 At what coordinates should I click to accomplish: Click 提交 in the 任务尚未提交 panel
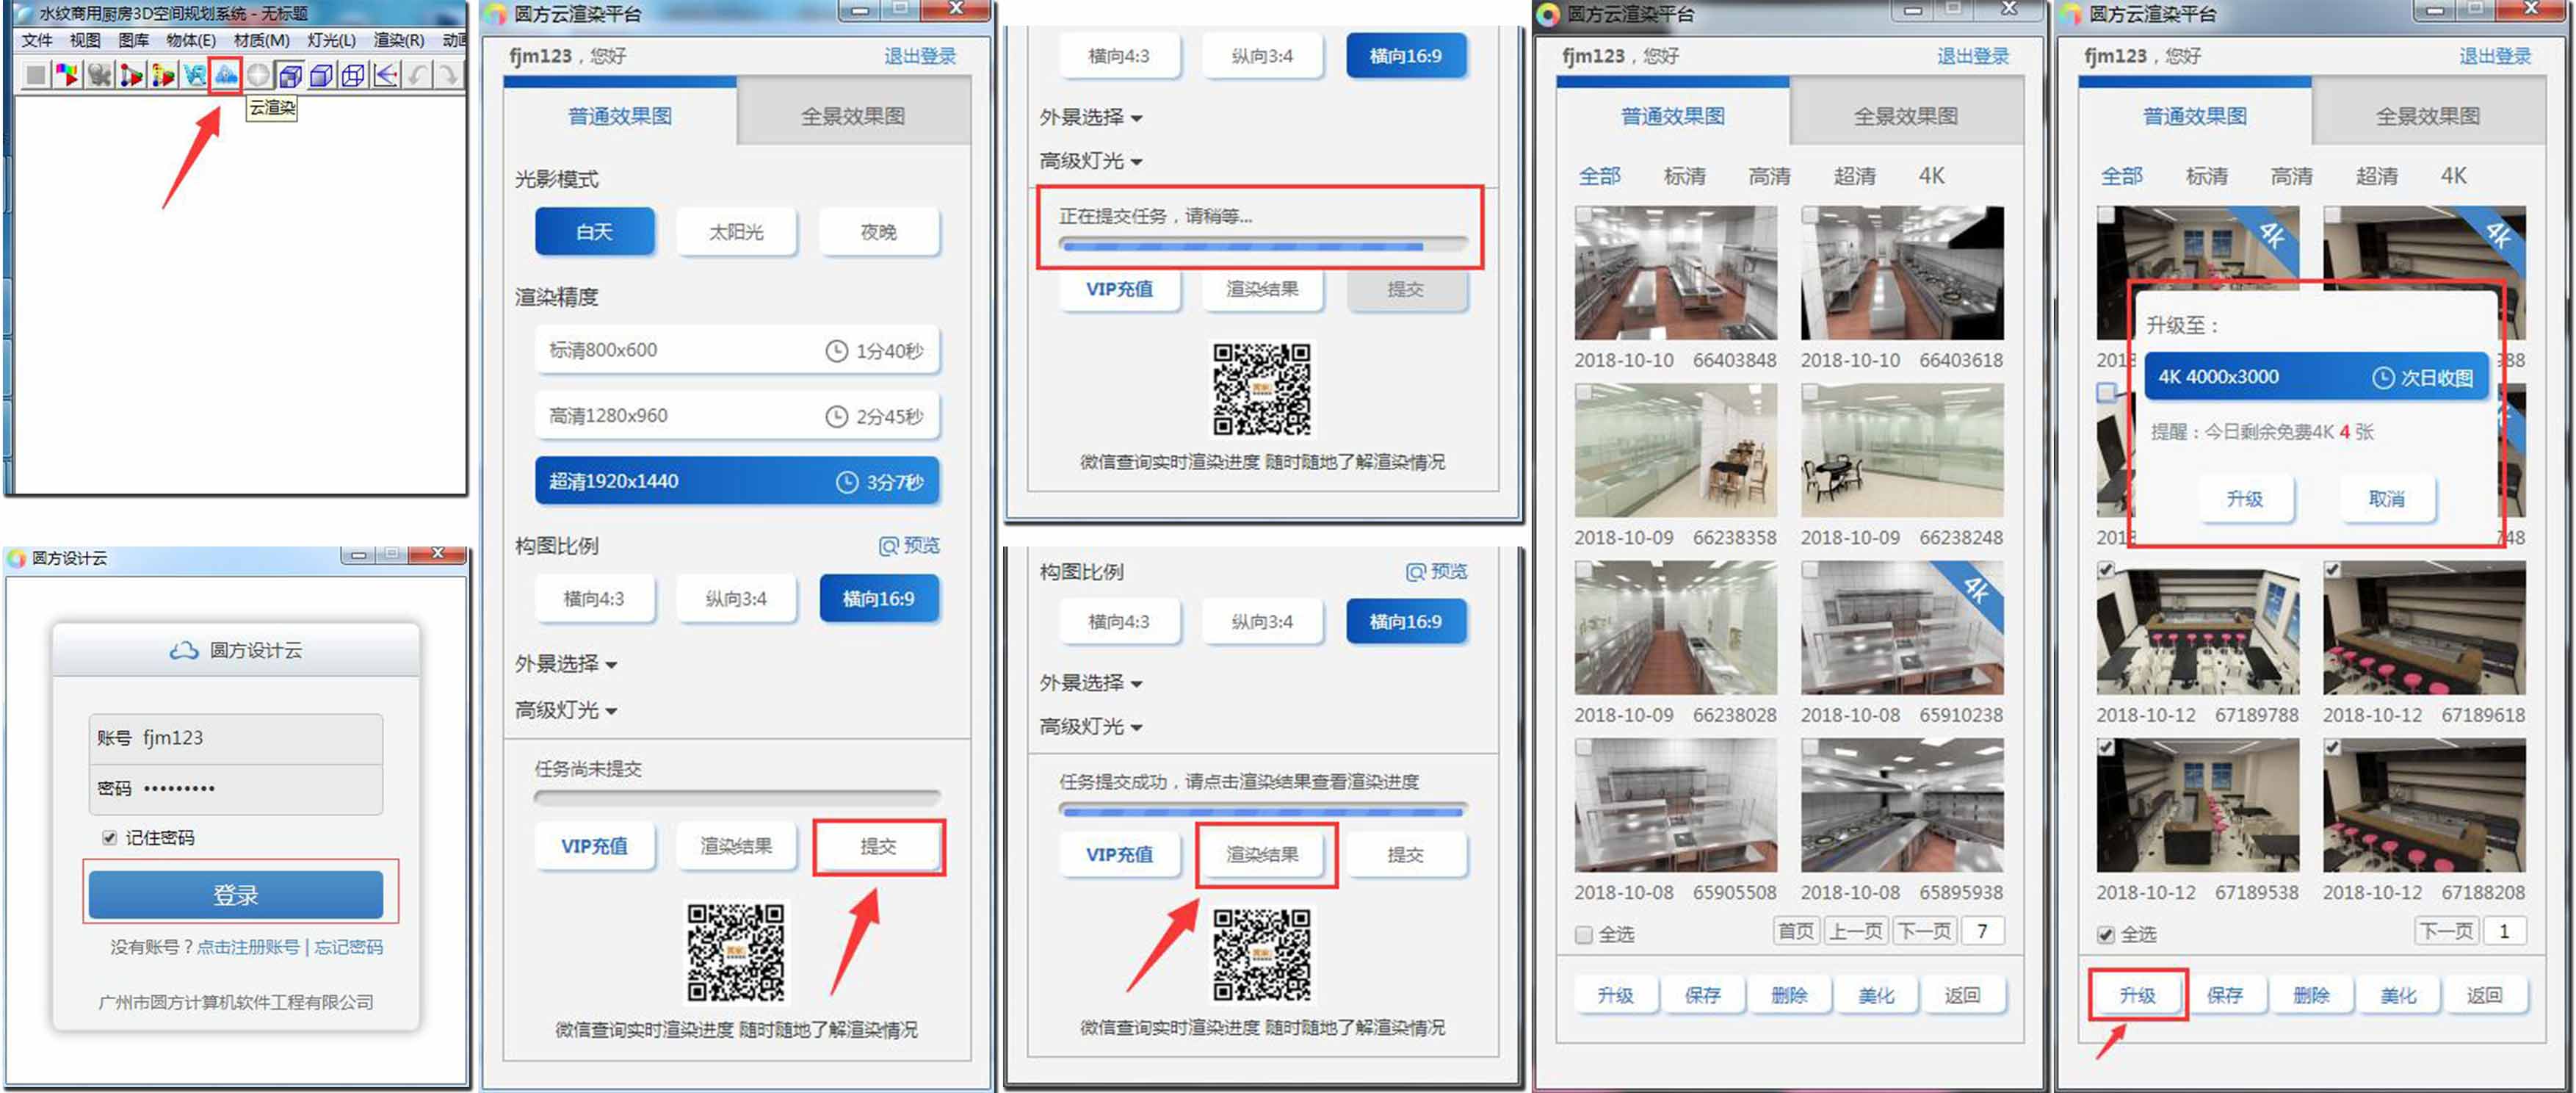(x=878, y=847)
